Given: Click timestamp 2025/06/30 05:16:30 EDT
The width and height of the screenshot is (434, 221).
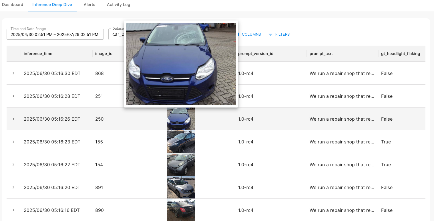Looking at the screenshot, I should (x=52, y=73).
